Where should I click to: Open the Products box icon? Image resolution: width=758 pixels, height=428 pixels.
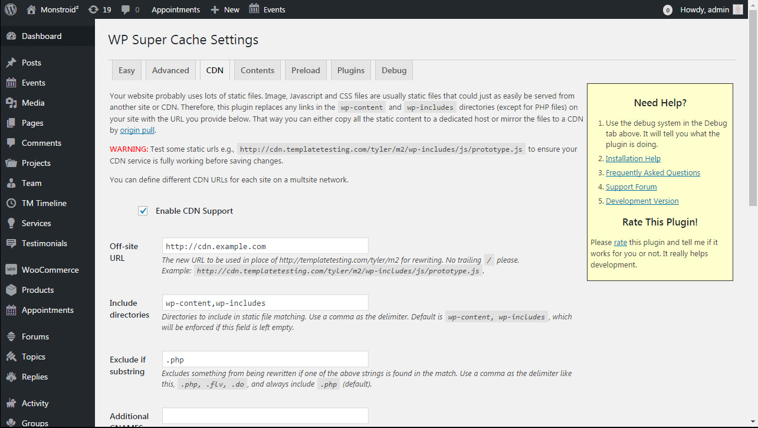pyautogui.click(x=11, y=290)
